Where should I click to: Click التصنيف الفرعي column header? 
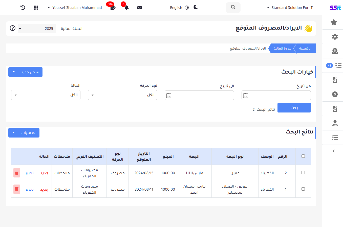[90, 156]
